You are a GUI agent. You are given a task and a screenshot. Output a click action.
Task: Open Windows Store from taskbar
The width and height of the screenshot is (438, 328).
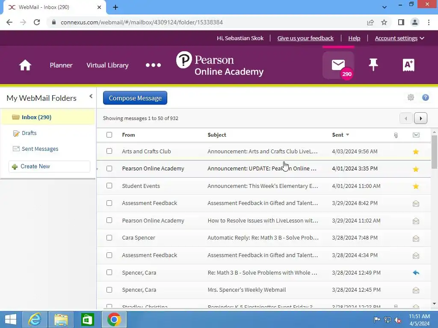pyautogui.click(x=87, y=319)
